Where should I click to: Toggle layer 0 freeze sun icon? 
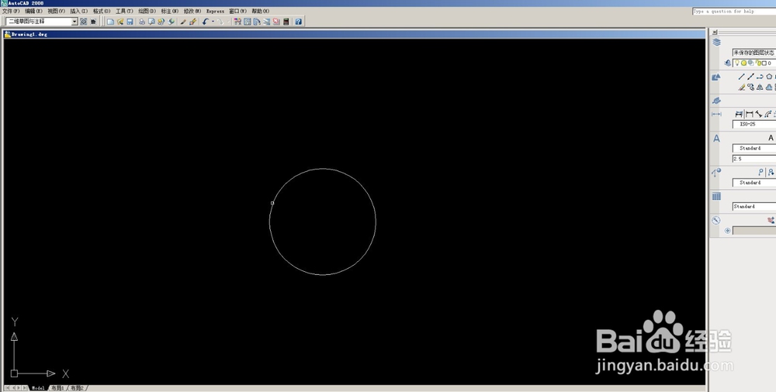tap(744, 63)
